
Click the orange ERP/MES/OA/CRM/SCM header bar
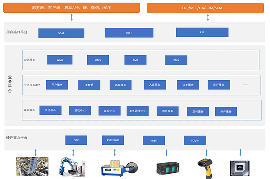tap(208, 7)
